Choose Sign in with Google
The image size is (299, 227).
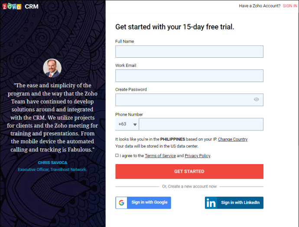point(143,203)
